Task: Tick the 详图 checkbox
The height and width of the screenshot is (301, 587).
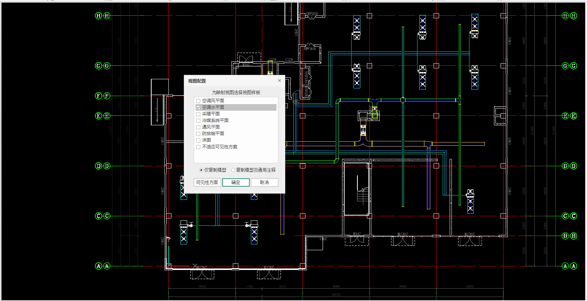Action: click(198, 140)
